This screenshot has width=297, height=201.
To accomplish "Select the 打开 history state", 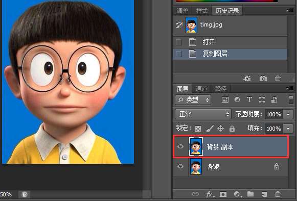I will [230, 42].
